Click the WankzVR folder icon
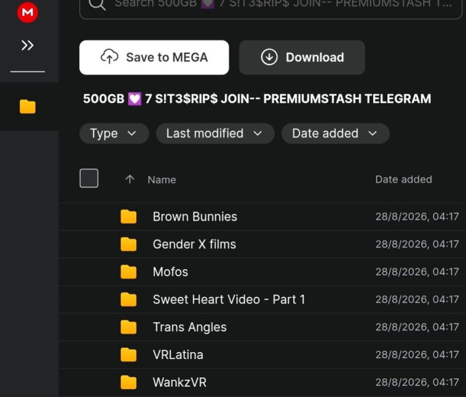Viewport: 466px width, 397px height. coord(128,382)
